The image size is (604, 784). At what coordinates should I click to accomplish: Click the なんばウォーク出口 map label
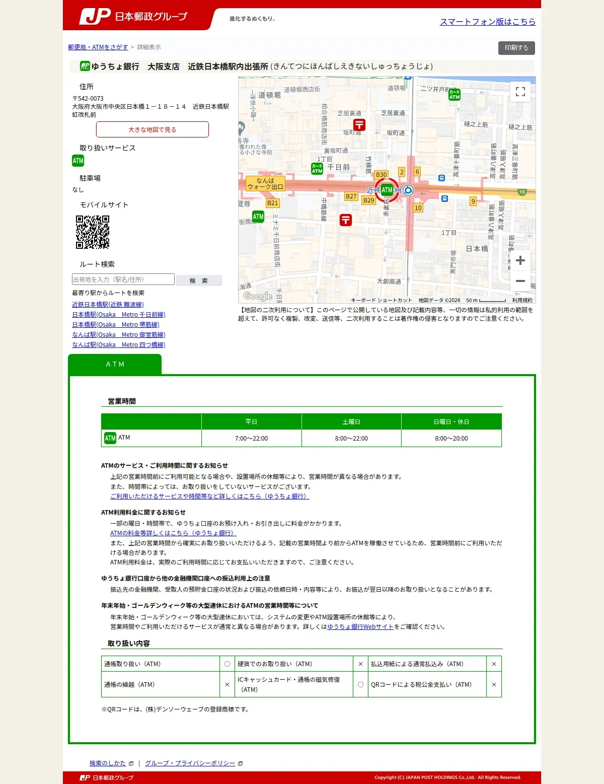pos(265,183)
